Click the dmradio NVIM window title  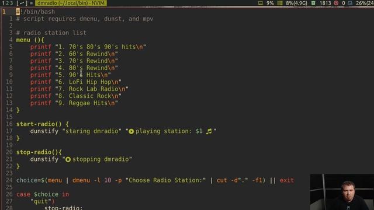[71, 3]
